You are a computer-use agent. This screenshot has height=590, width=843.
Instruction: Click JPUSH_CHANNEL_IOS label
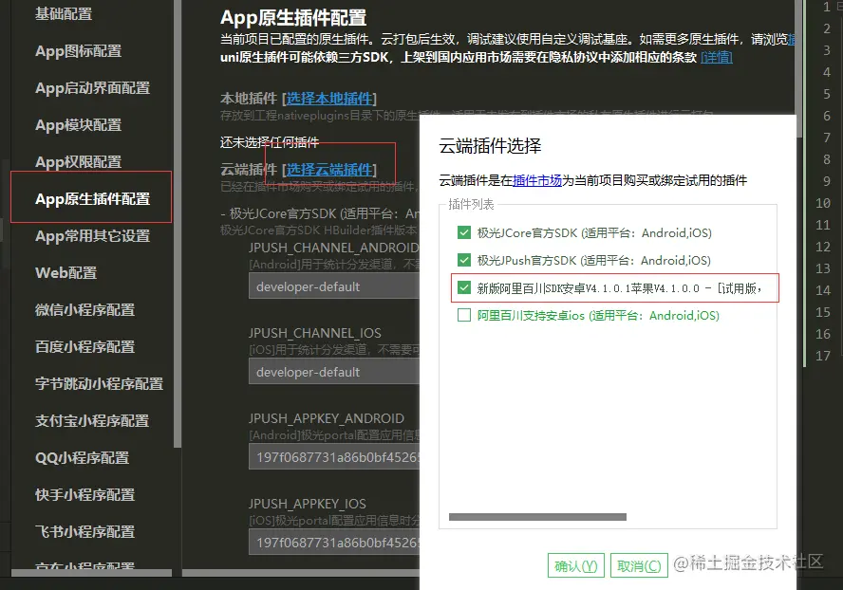[315, 333]
